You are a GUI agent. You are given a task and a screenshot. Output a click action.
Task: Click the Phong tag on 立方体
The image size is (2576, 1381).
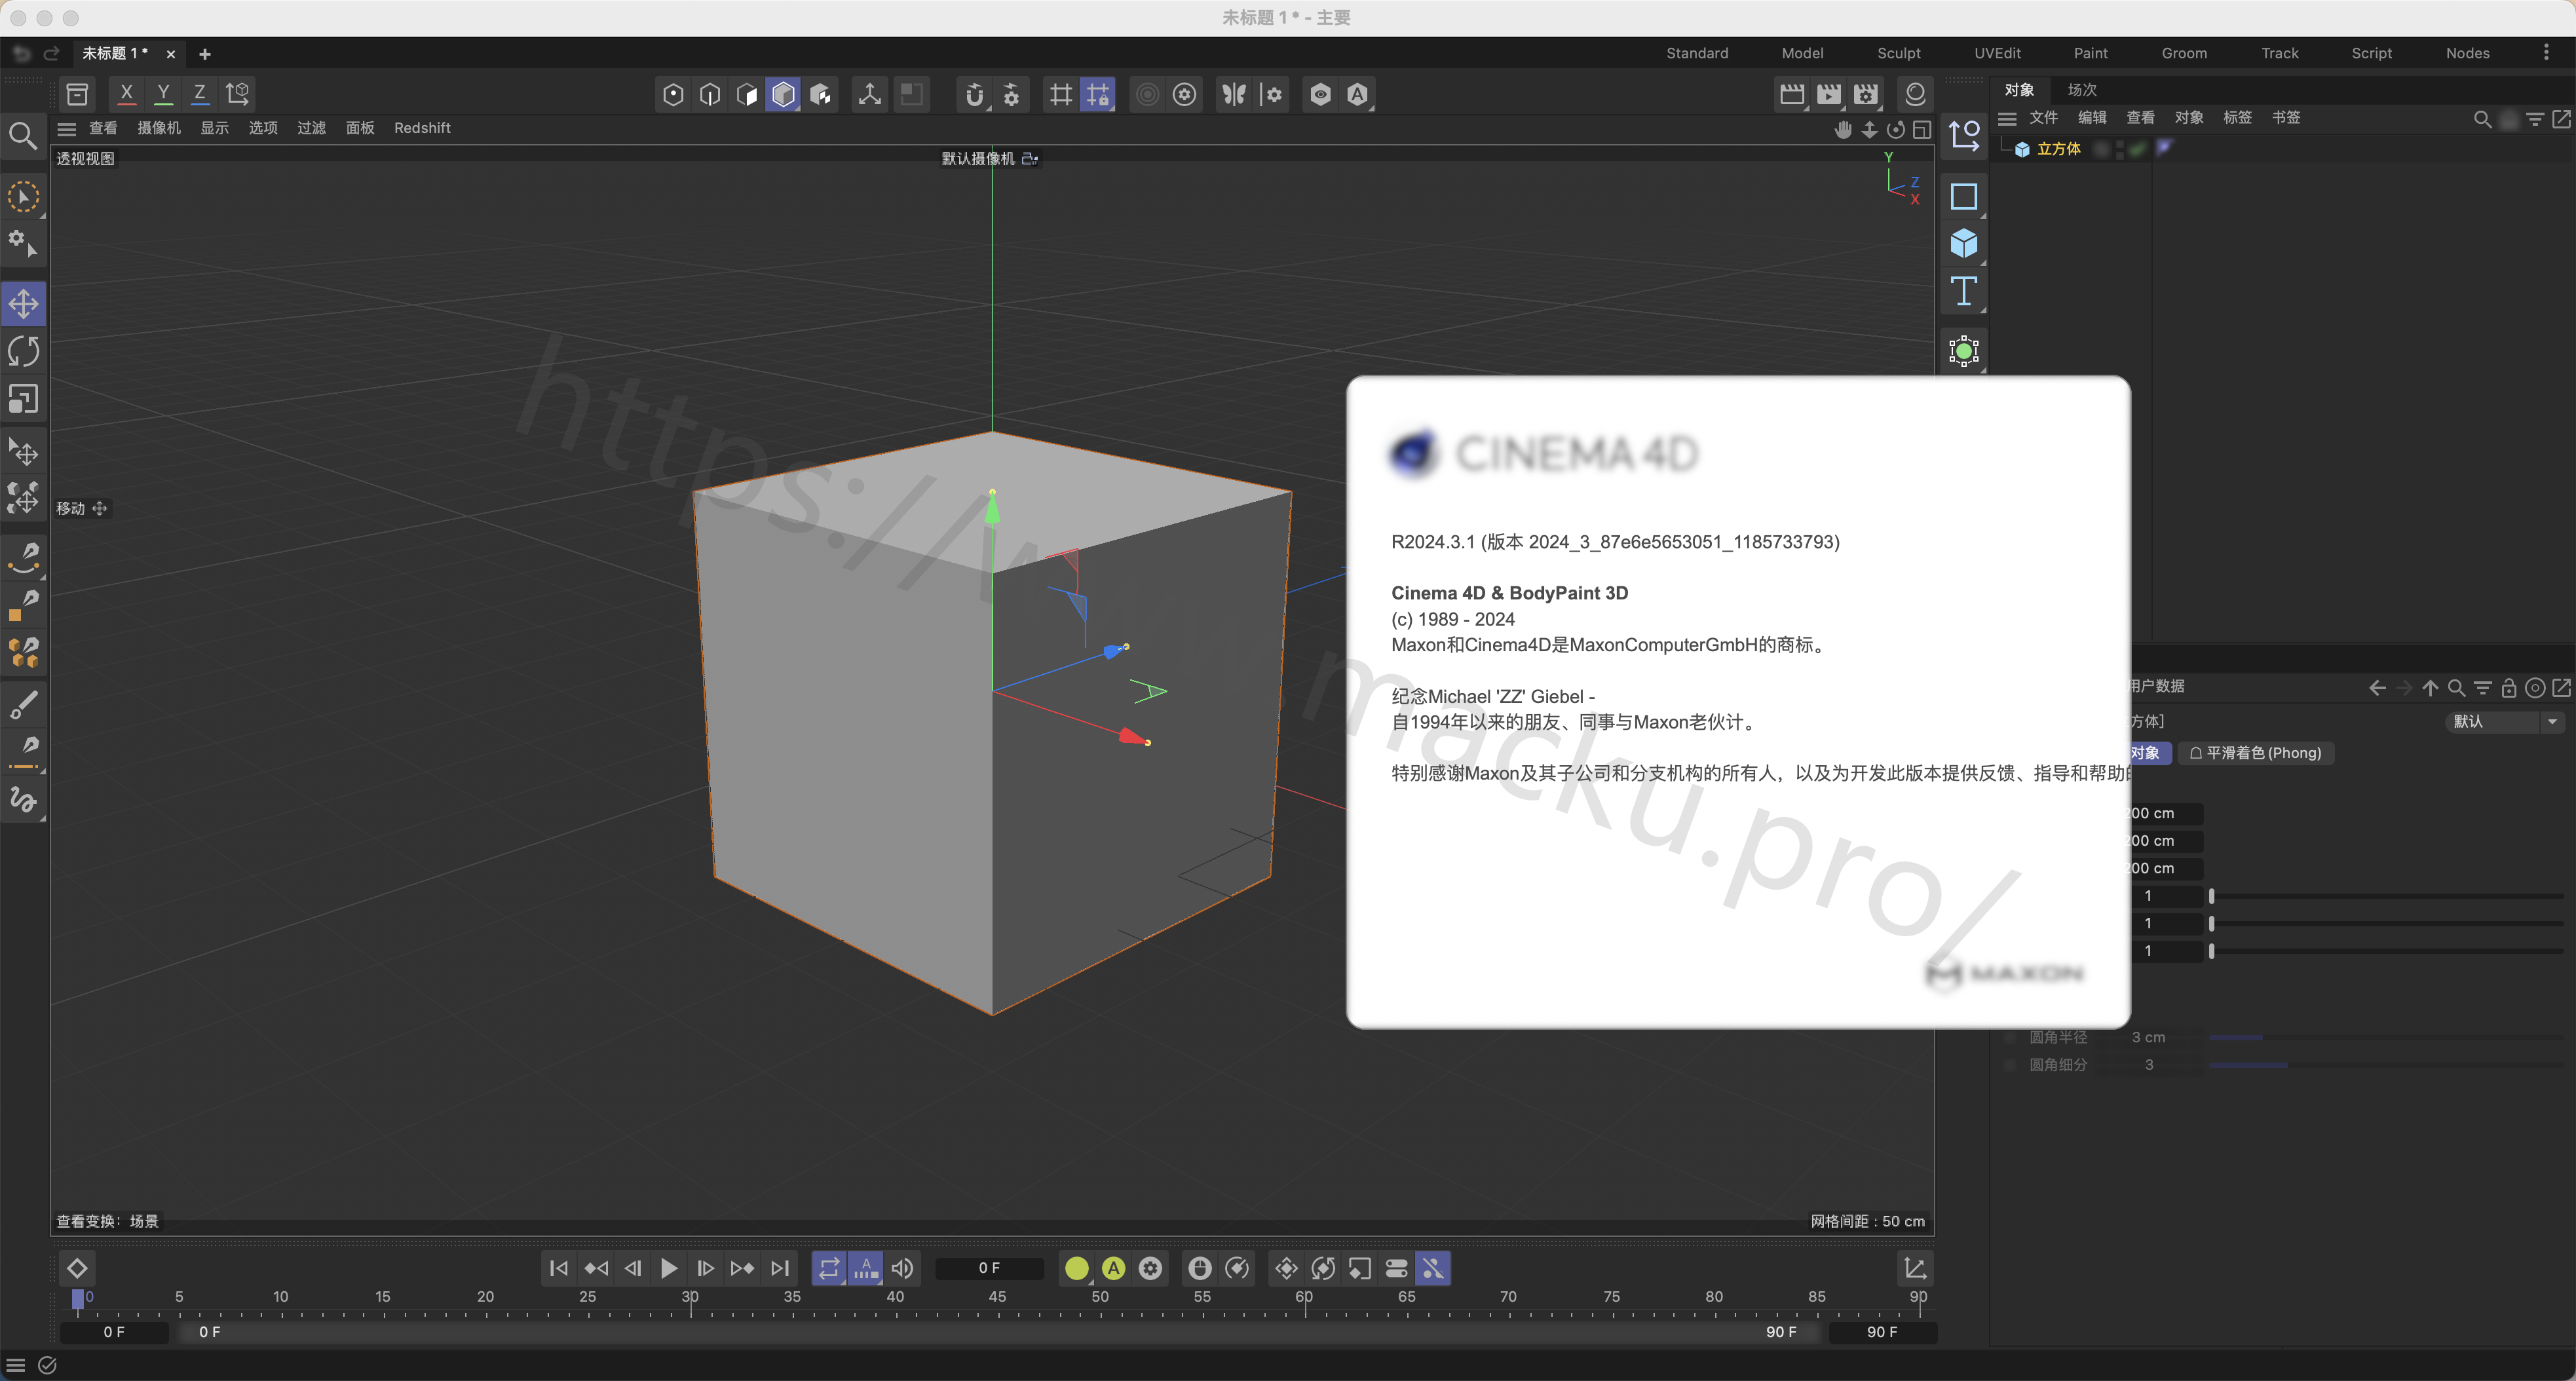click(2165, 148)
